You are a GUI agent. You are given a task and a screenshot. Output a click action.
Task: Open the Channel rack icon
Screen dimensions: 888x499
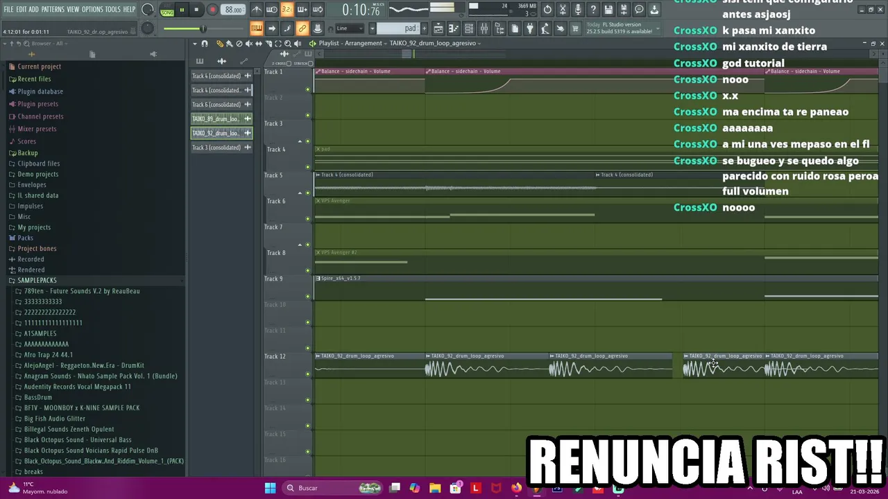click(x=469, y=28)
